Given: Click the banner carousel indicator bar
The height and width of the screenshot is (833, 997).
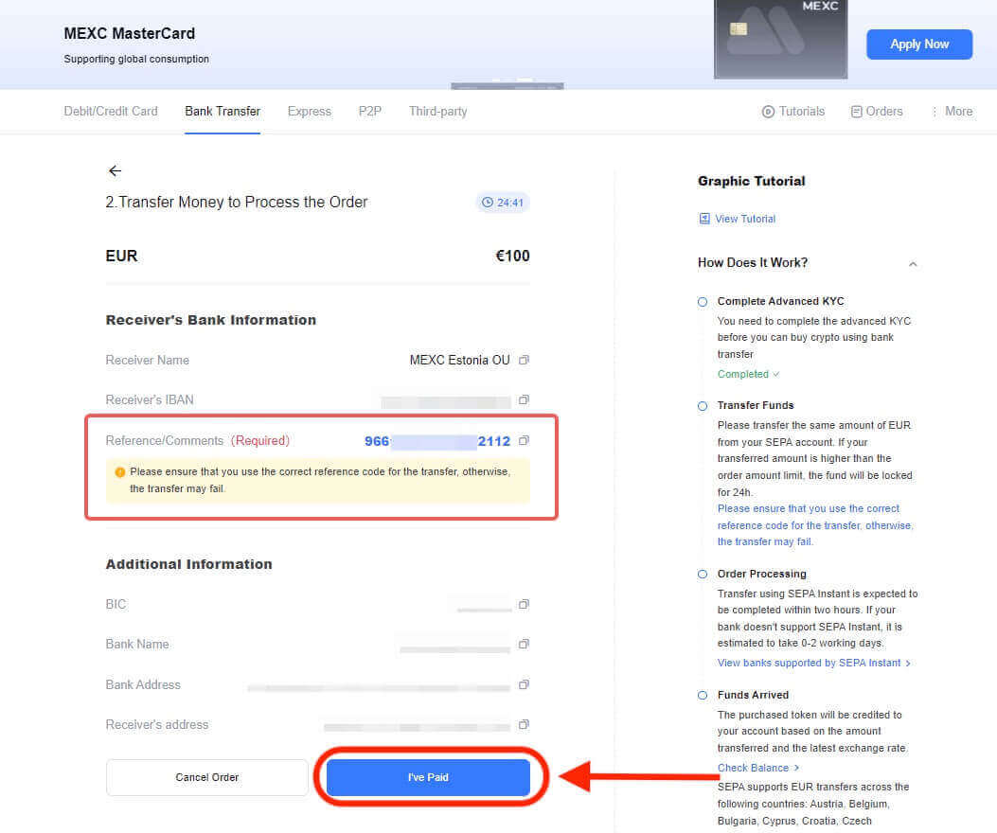Looking at the screenshot, I should point(507,86).
